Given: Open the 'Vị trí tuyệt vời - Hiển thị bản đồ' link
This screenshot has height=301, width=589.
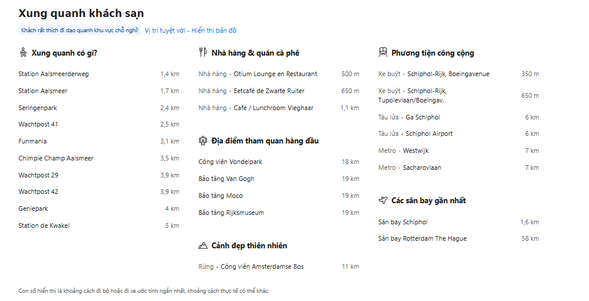Looking at the screenshot, I should [191, 30].
